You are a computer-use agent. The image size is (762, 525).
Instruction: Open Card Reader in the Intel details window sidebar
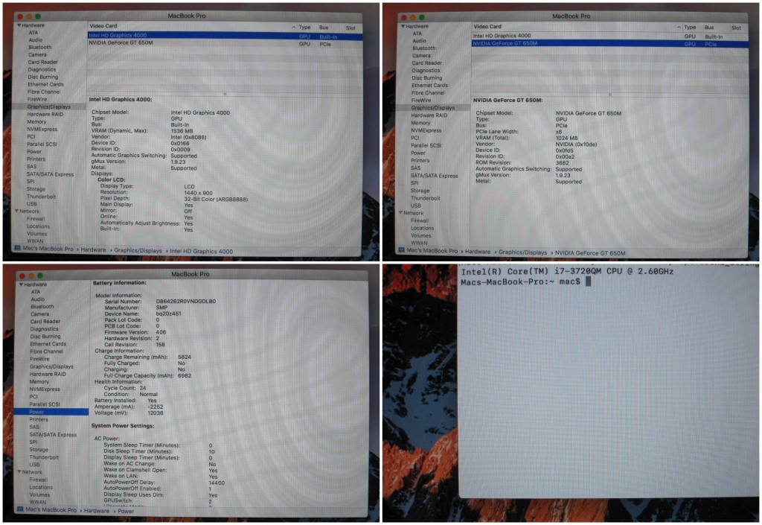coord(42,63)
